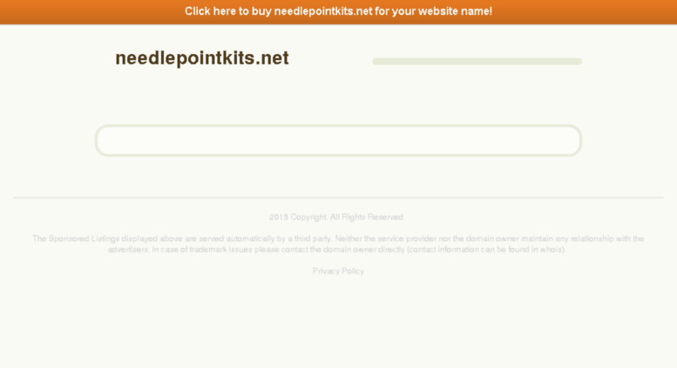This screenshot has width=677, height=368.
Task: Click "needlepointkits.net" inside the orange banner
Action: pyautogui.click(x=323, y=11)
